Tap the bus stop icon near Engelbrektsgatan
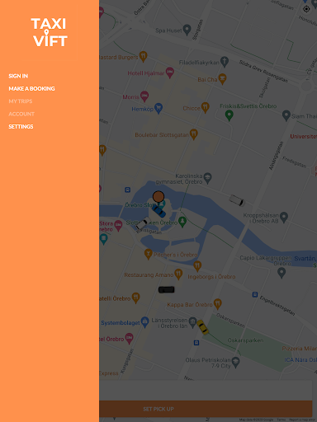The height and width of the screenshot is (422, 317). (x=255, y=294)
